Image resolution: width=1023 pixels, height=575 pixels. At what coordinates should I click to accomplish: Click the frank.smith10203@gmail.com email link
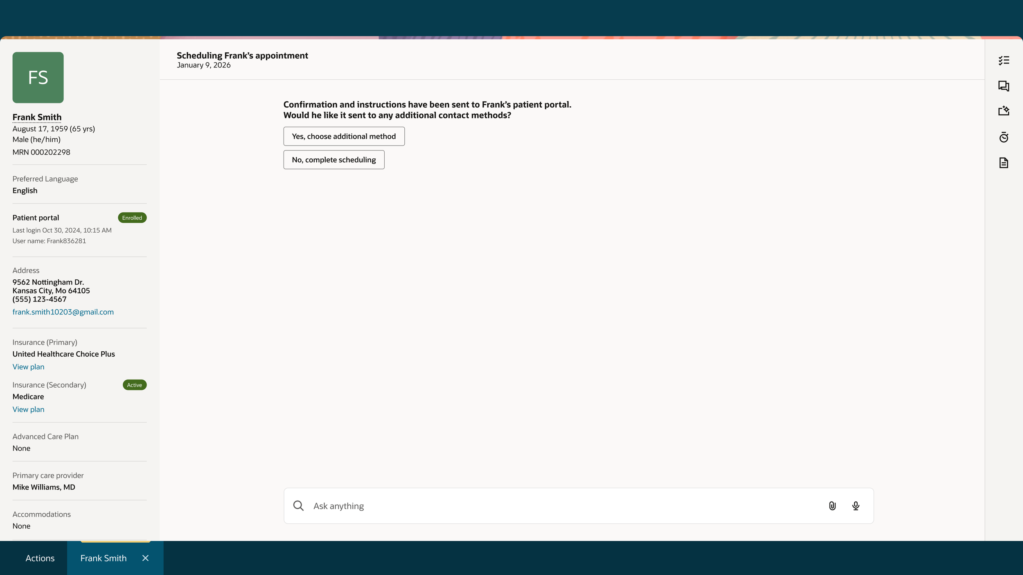coord(63,312)
